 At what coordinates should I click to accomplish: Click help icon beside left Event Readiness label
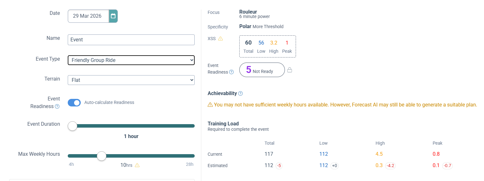coord(57,106)
